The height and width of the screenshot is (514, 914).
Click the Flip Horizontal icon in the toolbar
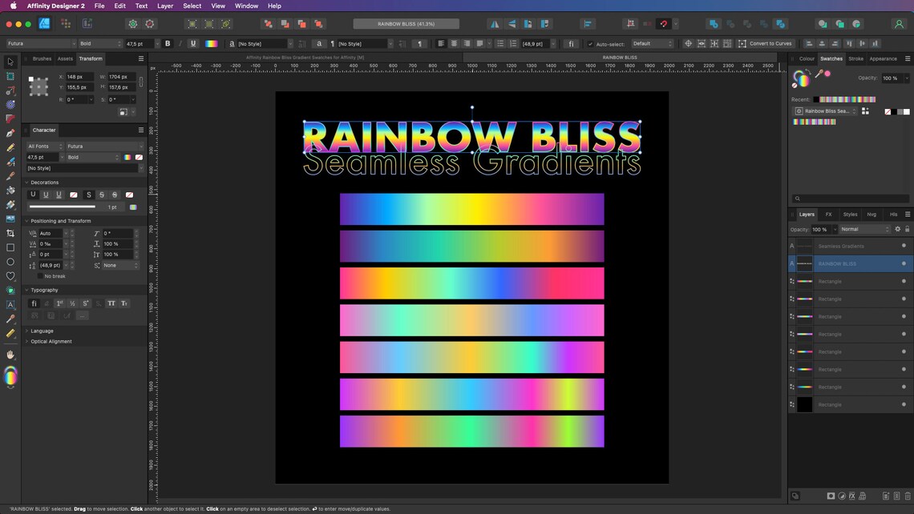point(495,23)
